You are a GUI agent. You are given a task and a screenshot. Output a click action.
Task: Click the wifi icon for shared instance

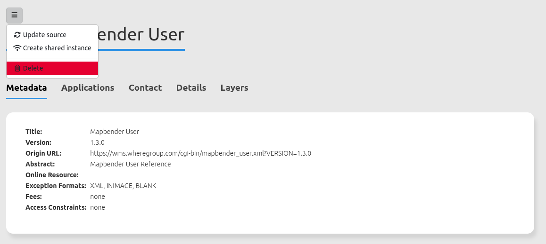[x=17, y=48]
